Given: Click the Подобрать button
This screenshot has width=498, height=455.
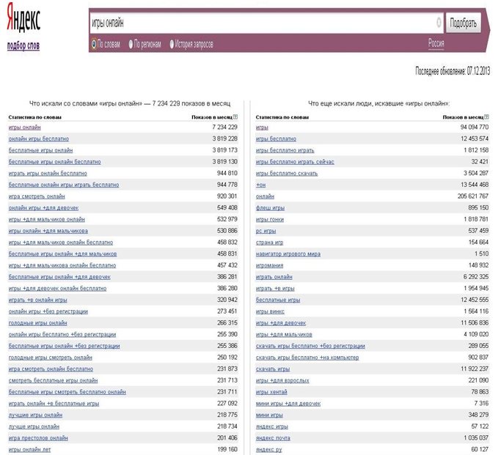Looking at the screenshot, I should 463,23.
